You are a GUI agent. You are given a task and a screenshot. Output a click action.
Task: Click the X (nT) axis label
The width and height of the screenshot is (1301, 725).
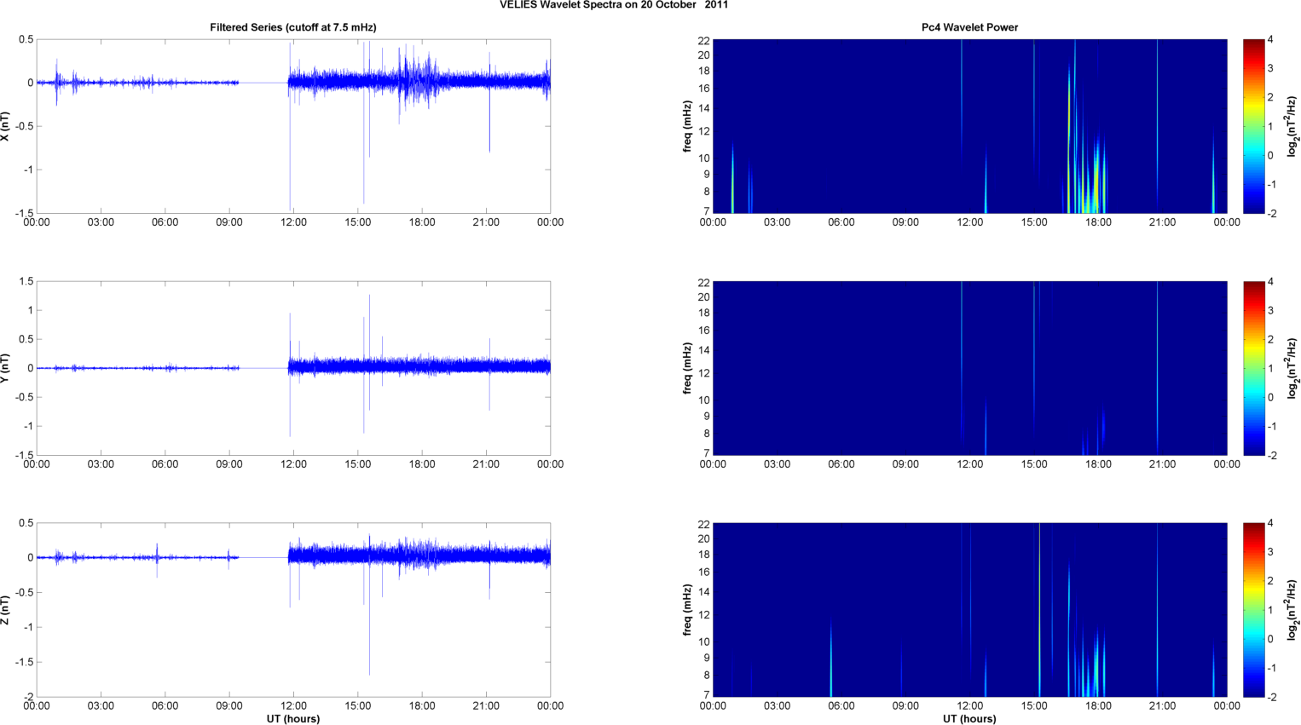pyautogui.click(x=5, y=126)
